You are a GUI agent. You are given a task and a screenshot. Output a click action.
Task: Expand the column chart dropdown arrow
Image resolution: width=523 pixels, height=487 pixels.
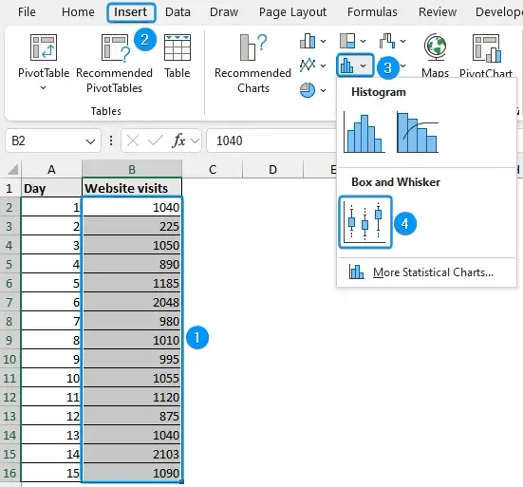tap(324, 42)
